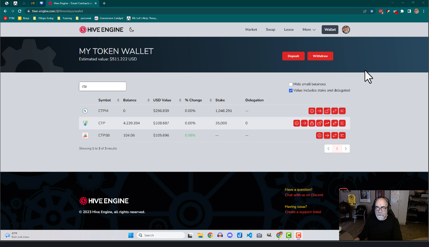
Task: Open the Lease page
Action: click(289, 30)
